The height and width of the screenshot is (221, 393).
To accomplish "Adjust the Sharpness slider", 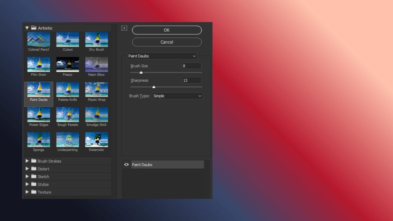I will tap(154, 87).
